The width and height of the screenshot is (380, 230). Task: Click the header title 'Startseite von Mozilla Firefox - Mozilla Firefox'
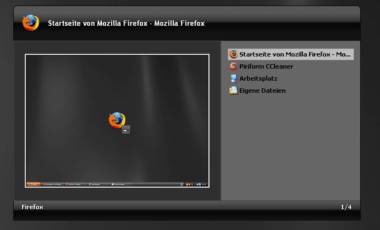coord(126,23)
